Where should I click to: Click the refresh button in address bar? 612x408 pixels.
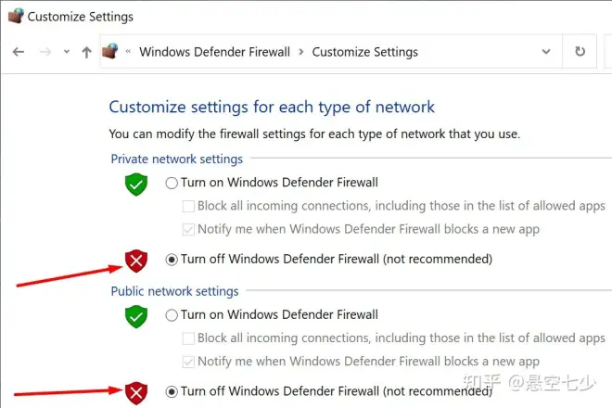580,51
